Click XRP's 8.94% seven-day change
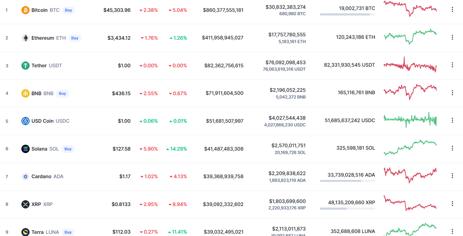The width and height of the screenshot is (463, 236). pos(178,204)
